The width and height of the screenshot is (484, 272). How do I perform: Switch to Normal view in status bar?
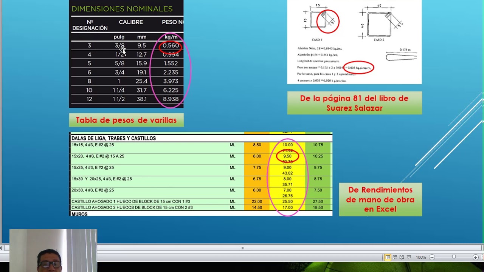pyautogui.click(x=388, y=257)
